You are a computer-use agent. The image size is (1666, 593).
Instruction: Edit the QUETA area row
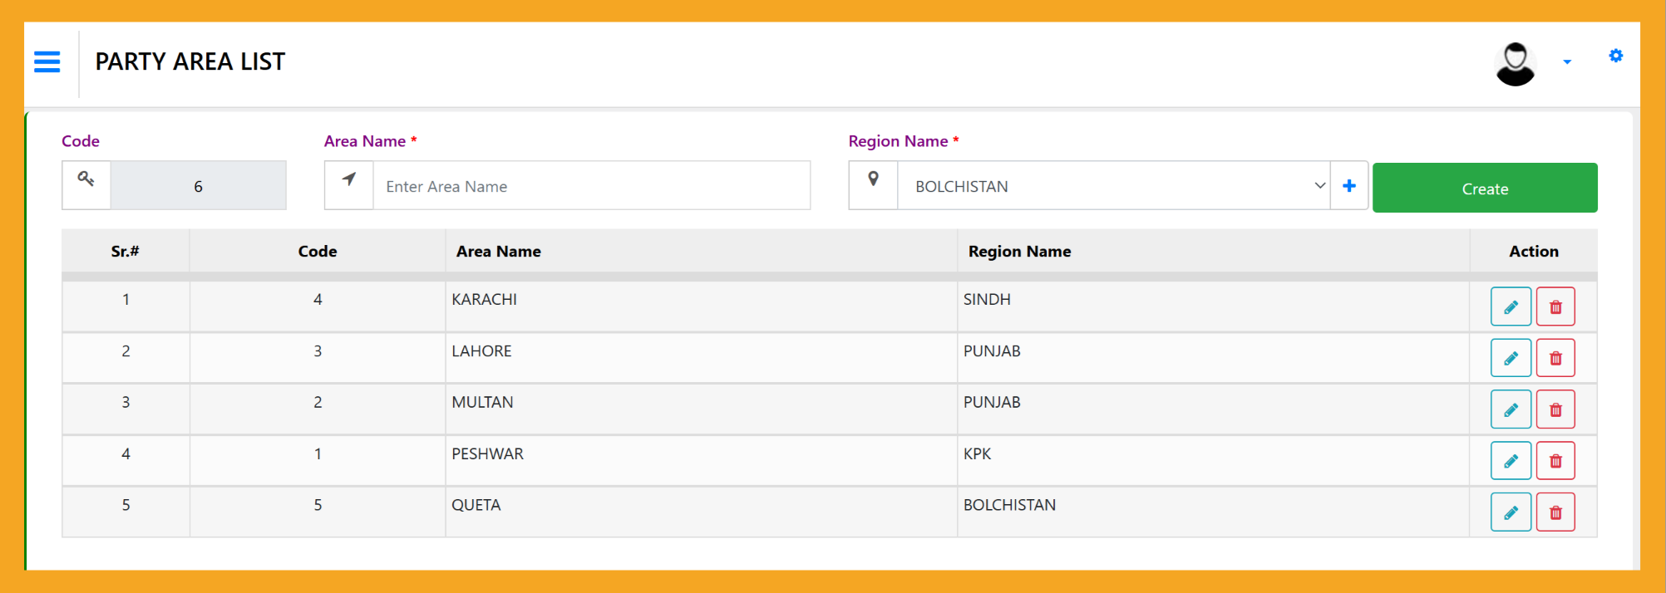[1511, 512]
